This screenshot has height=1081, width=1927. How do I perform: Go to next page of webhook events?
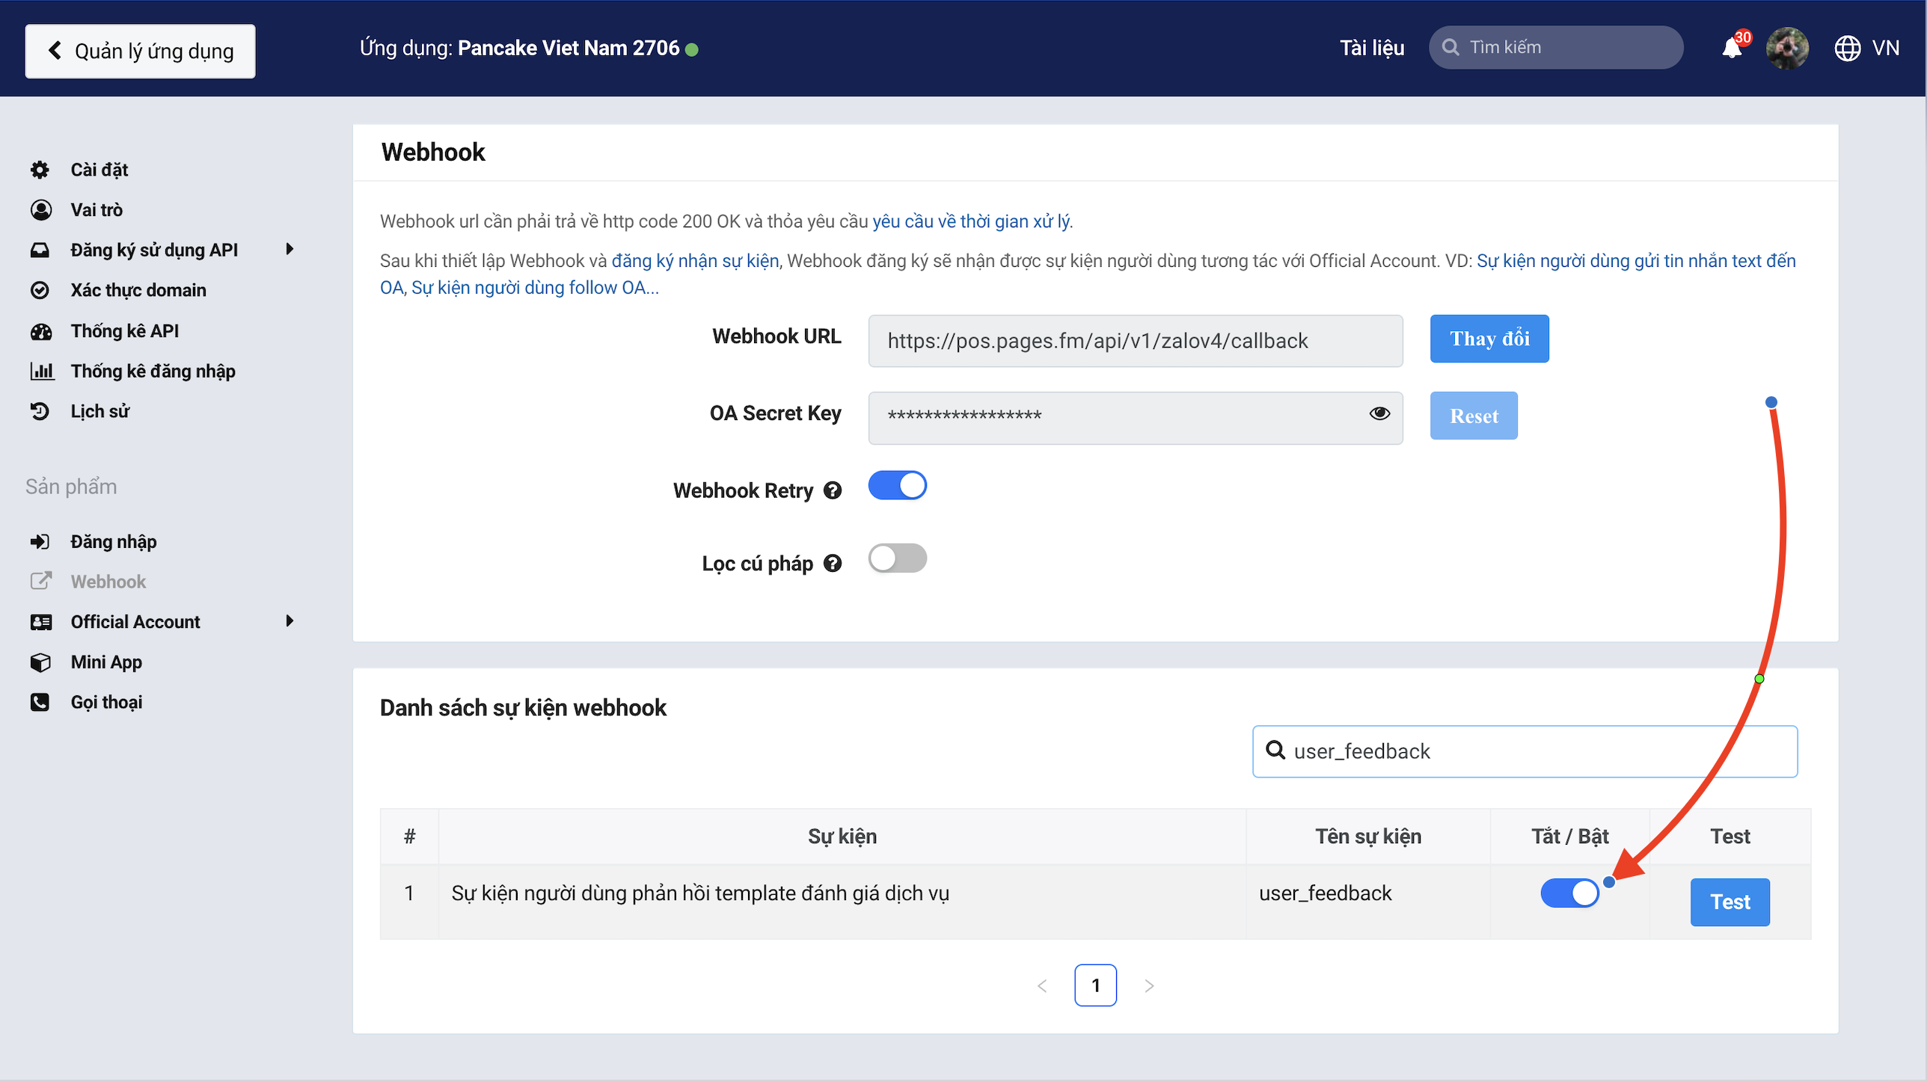[1149, 986]
